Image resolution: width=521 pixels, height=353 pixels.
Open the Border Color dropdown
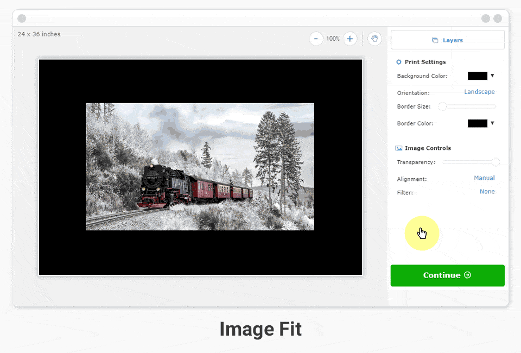(x=493, y=123)
